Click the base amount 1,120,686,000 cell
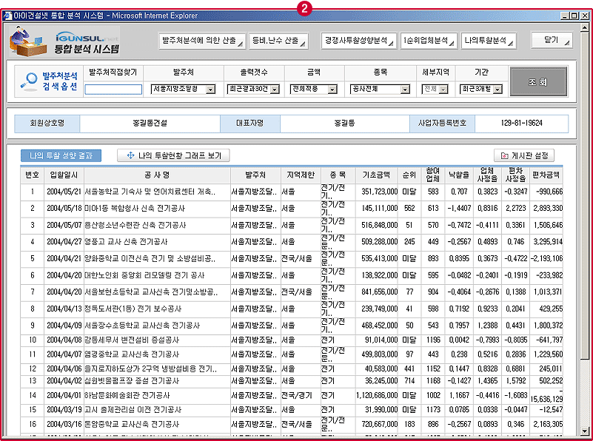 click(377, 396)
